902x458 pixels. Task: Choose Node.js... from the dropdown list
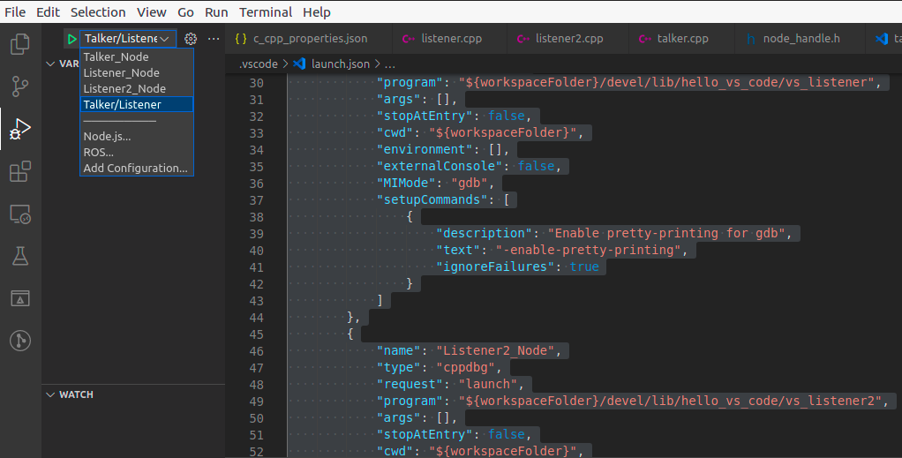(136, 137)
